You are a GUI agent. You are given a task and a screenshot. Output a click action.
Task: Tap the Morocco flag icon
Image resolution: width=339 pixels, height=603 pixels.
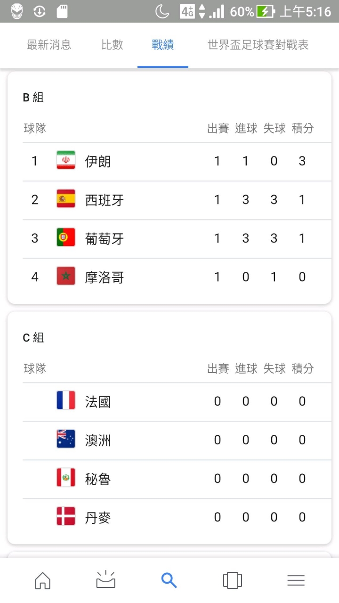point(66,277)
